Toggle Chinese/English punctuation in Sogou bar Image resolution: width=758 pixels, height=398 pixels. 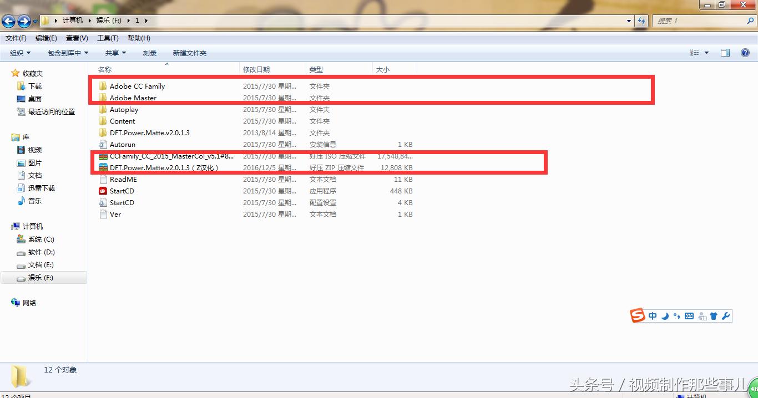(676, 315)
